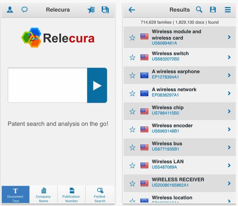Open chevron for Wireless module and wireless card
This screenshot has height=206, width=238.
pyautogui.click(x=229, y=37)
